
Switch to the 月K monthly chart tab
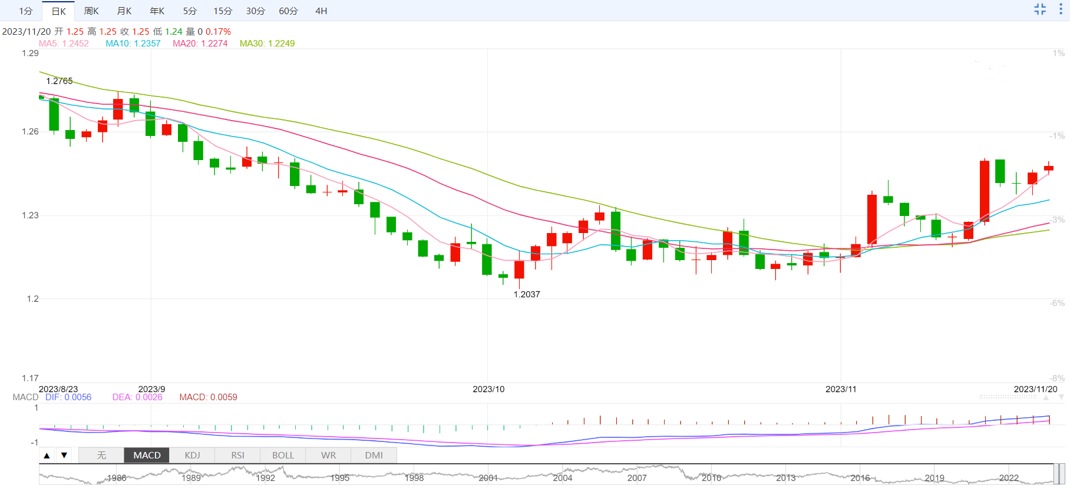(x=124, y=11)
